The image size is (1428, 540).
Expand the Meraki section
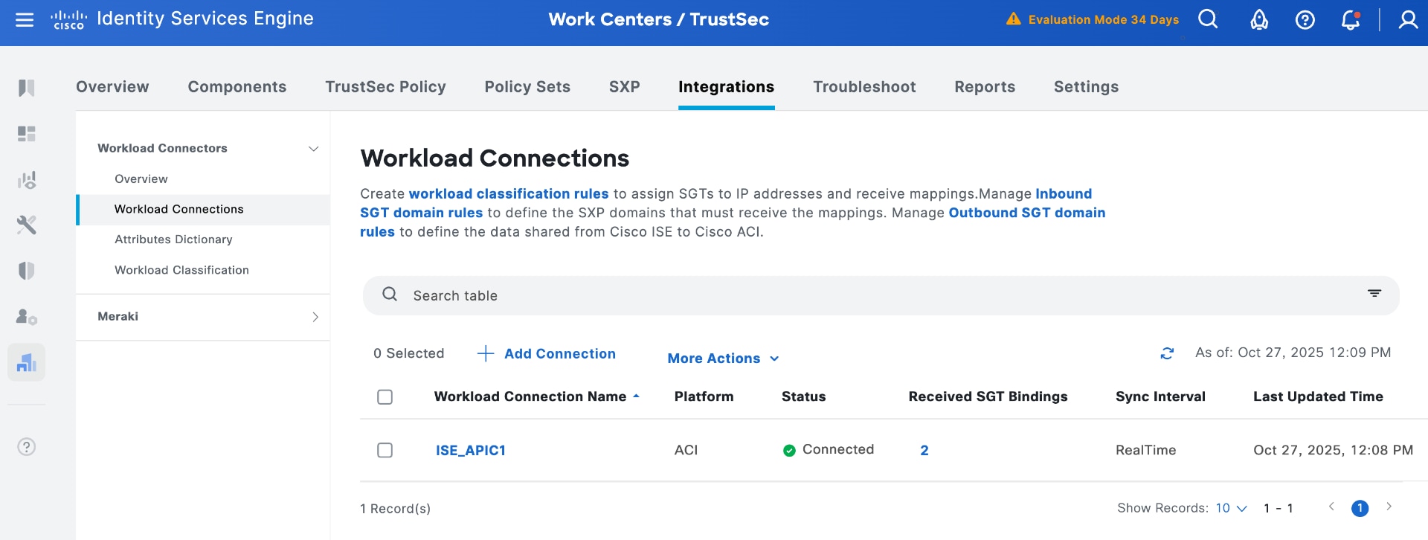click(x=315, y=317)
